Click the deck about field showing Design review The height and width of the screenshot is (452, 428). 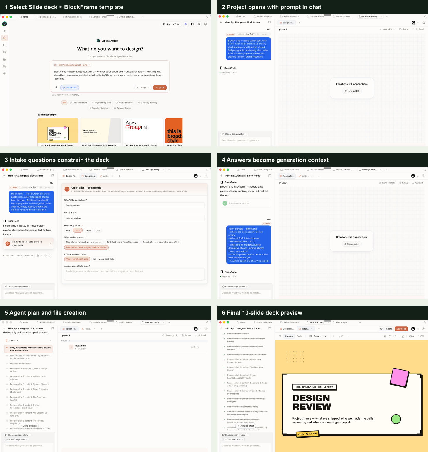(134, 205)
